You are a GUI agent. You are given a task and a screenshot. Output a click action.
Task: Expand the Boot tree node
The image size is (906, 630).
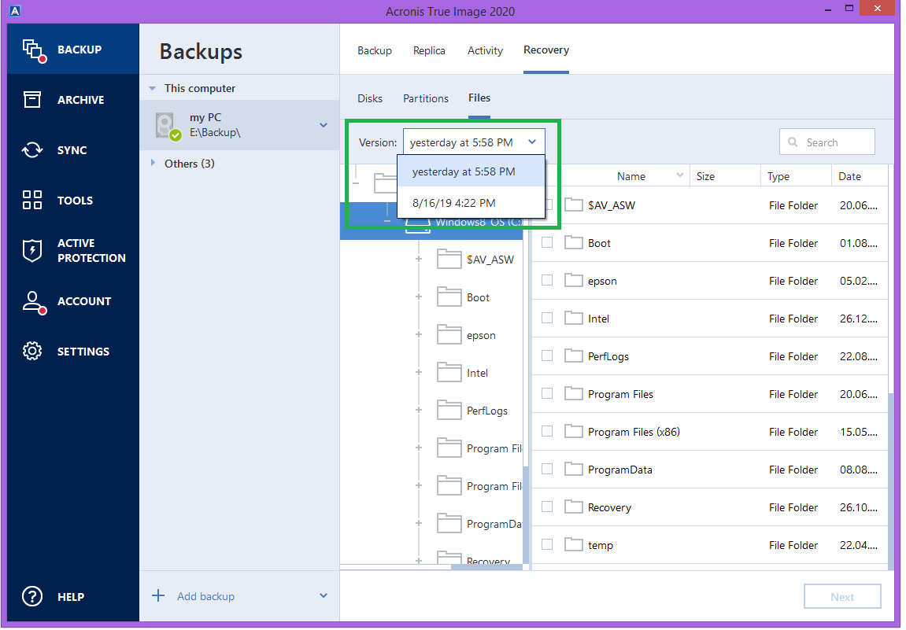click(x=418, y=297)
